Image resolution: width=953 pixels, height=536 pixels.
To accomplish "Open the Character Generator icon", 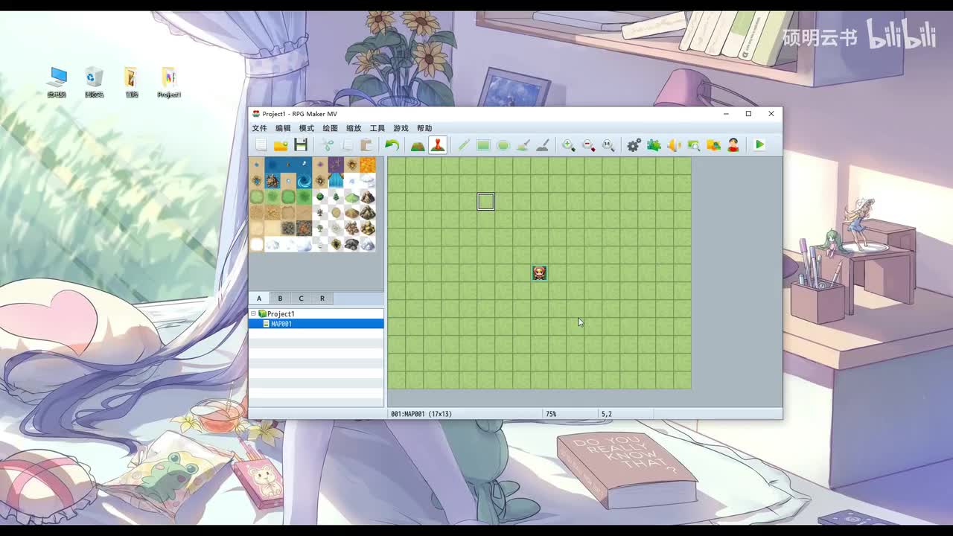I will point(733,145).
